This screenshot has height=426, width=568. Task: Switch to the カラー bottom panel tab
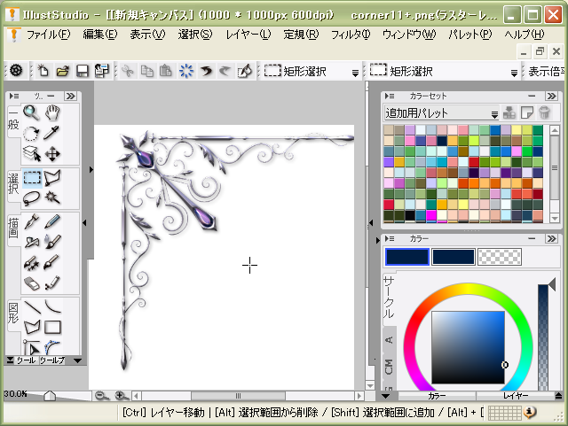click(437, 396)
